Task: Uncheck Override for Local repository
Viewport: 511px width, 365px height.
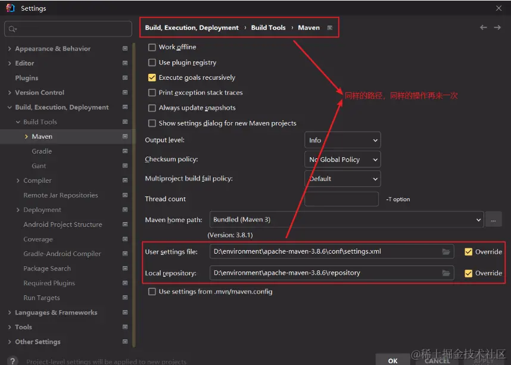Action: [468, 273]
